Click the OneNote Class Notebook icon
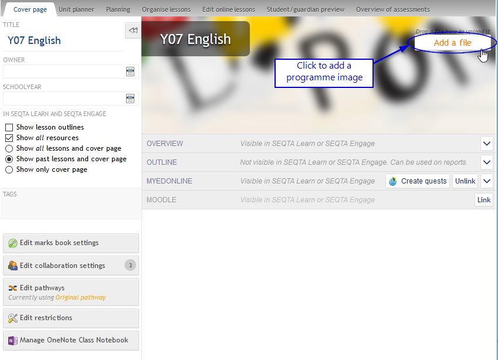This screenshot has width=498, height=360. pyautogui.click(x=13, y=340)
